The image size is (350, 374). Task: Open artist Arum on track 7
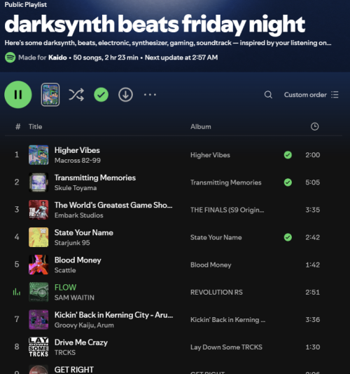click(105, 325)
